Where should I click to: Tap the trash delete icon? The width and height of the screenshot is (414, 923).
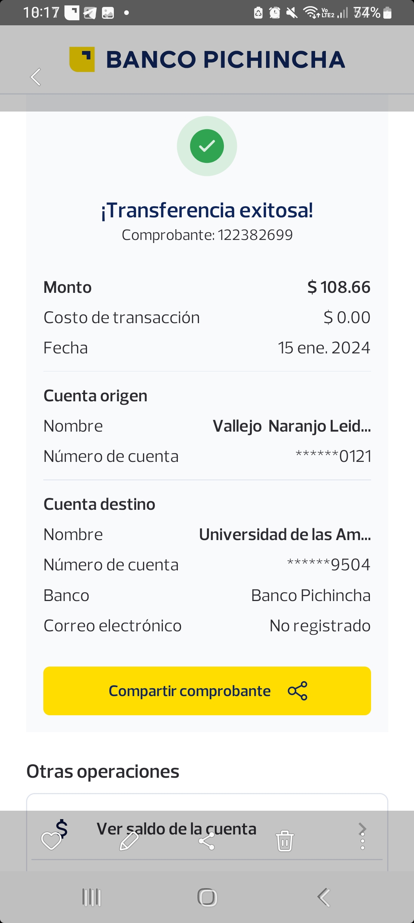tap(285, 841)
